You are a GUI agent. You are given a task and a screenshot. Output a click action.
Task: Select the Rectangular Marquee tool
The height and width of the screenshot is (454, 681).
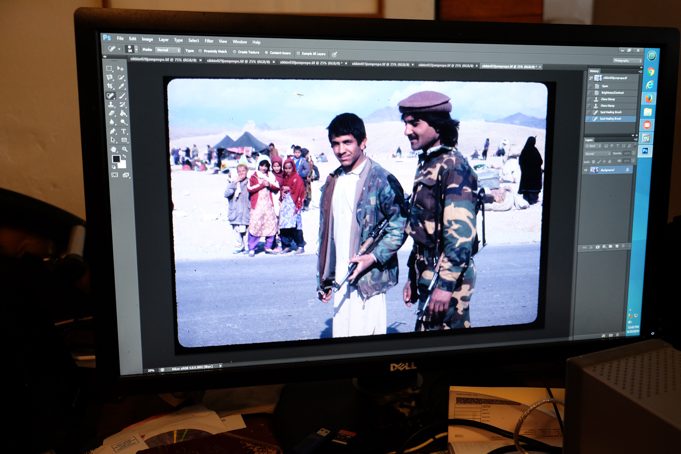(109, 68)
